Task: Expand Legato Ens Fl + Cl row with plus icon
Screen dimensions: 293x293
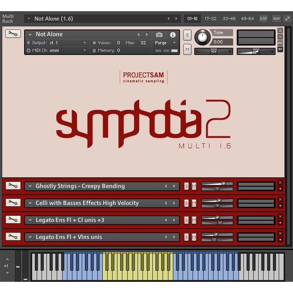Action: (x=280, y=223)
